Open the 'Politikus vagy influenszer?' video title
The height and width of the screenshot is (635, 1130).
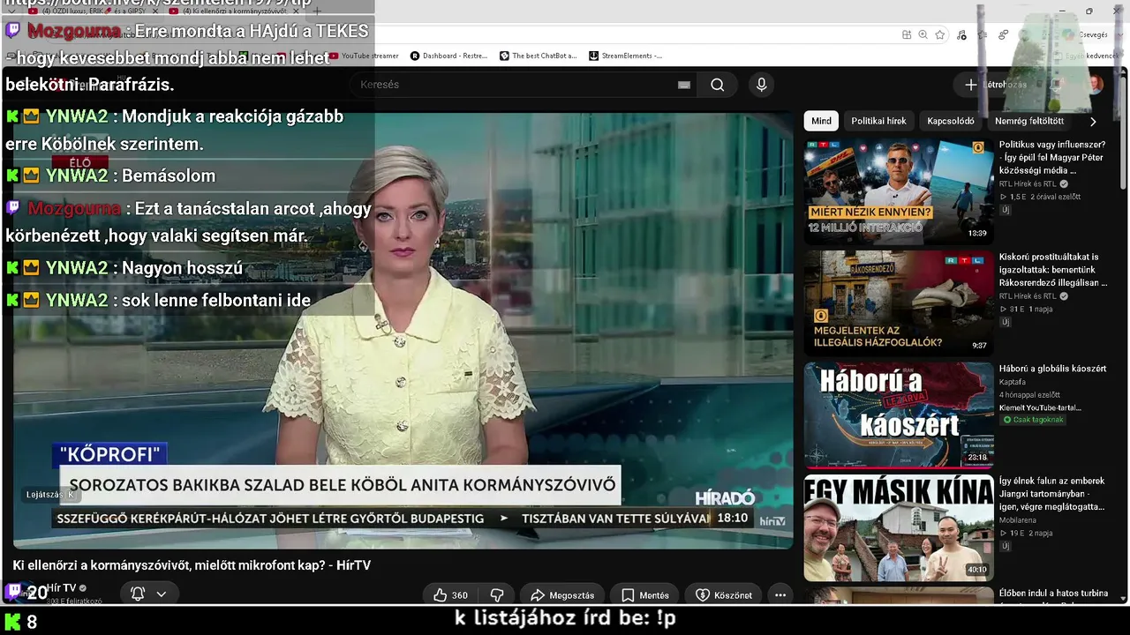[x=1052, y=157]
